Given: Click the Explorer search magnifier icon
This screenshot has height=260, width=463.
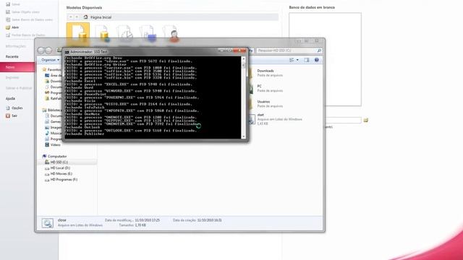Looking at the screenshot, I should 319,51.
